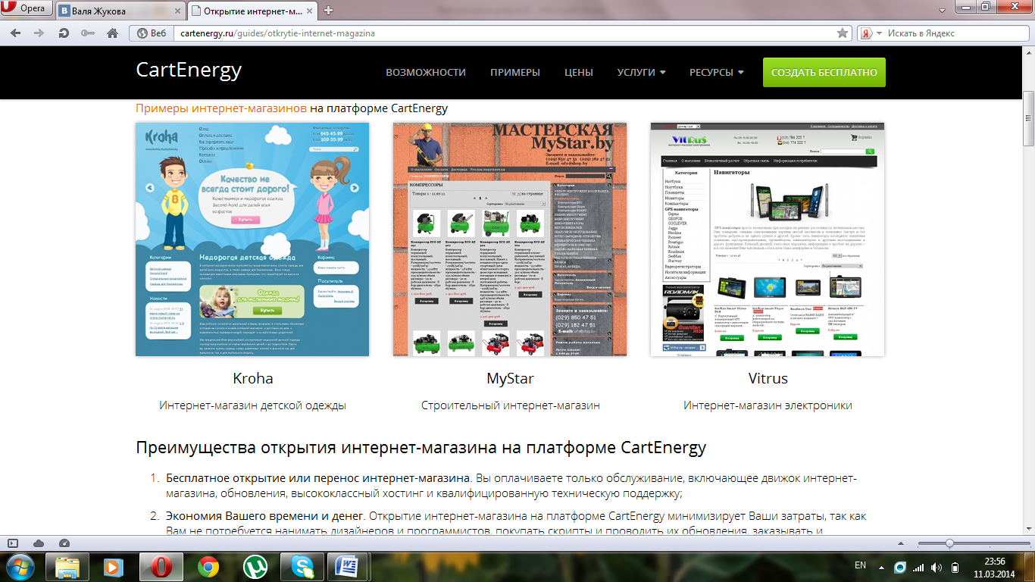Click the CartEnergy logo

189,70
